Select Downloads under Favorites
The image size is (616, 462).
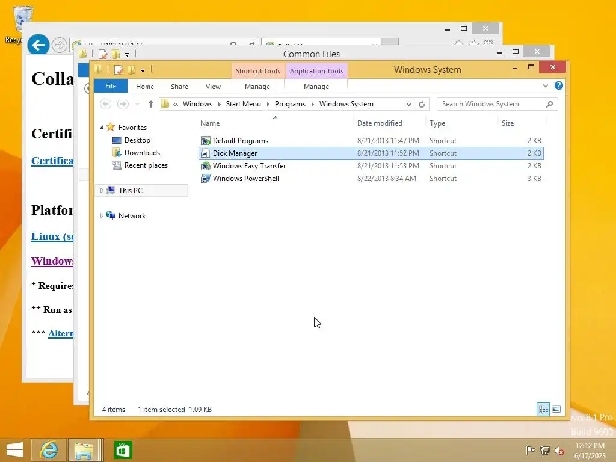pos(142,153)
